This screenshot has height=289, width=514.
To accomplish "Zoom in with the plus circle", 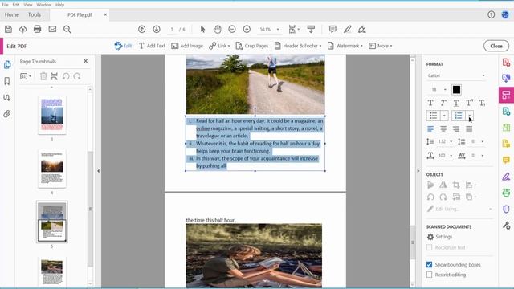I will pyautogui.click(x=247, y=29).
